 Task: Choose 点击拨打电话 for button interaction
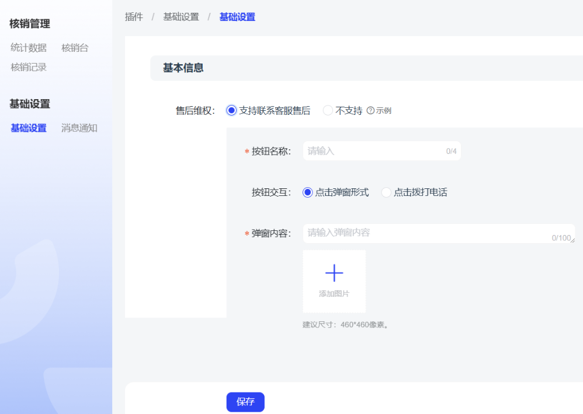[386, 192]
